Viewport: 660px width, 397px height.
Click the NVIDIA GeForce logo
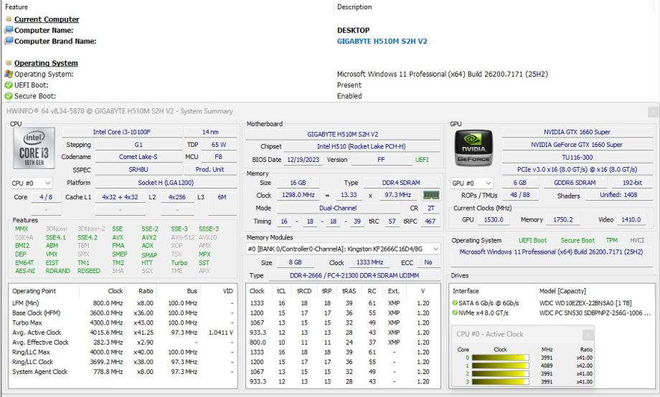[473, 149]
